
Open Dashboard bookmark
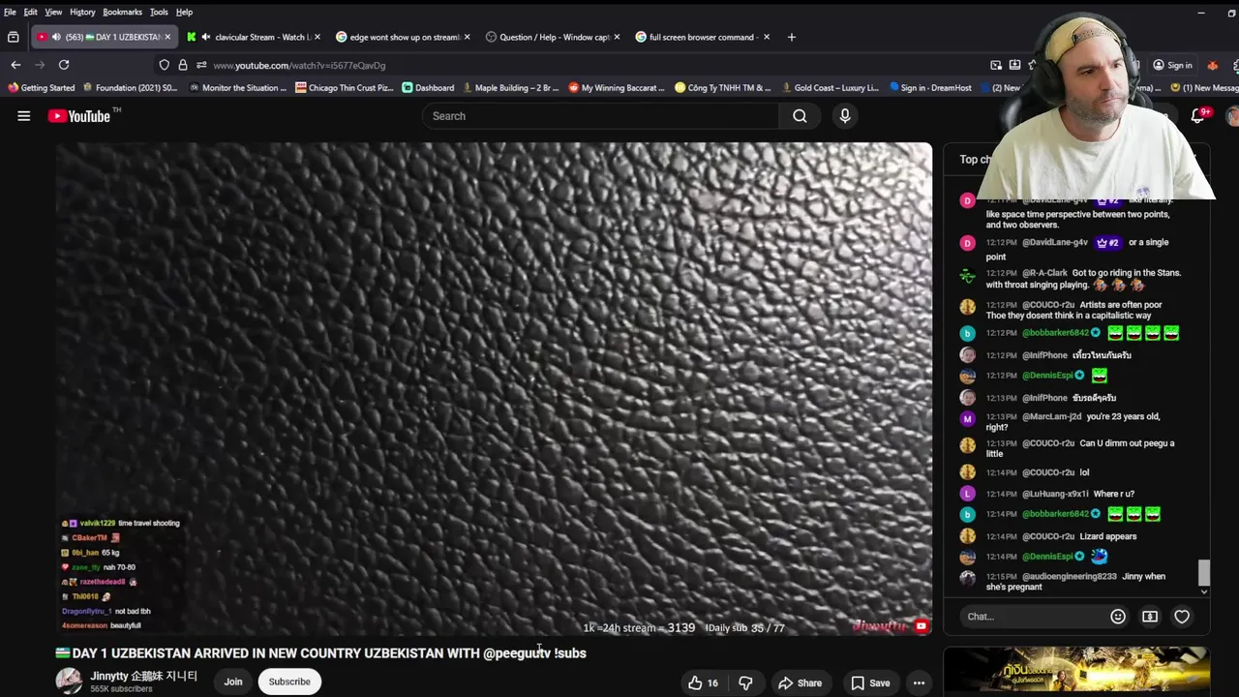[428, 88]
